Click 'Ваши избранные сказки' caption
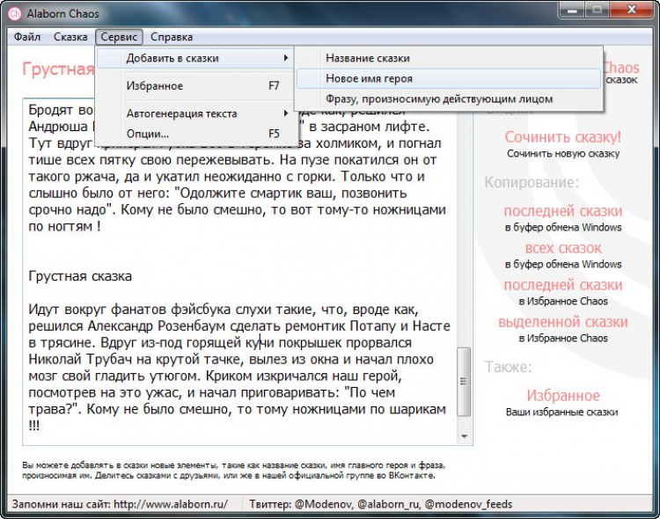 click(x=562, y=412)
